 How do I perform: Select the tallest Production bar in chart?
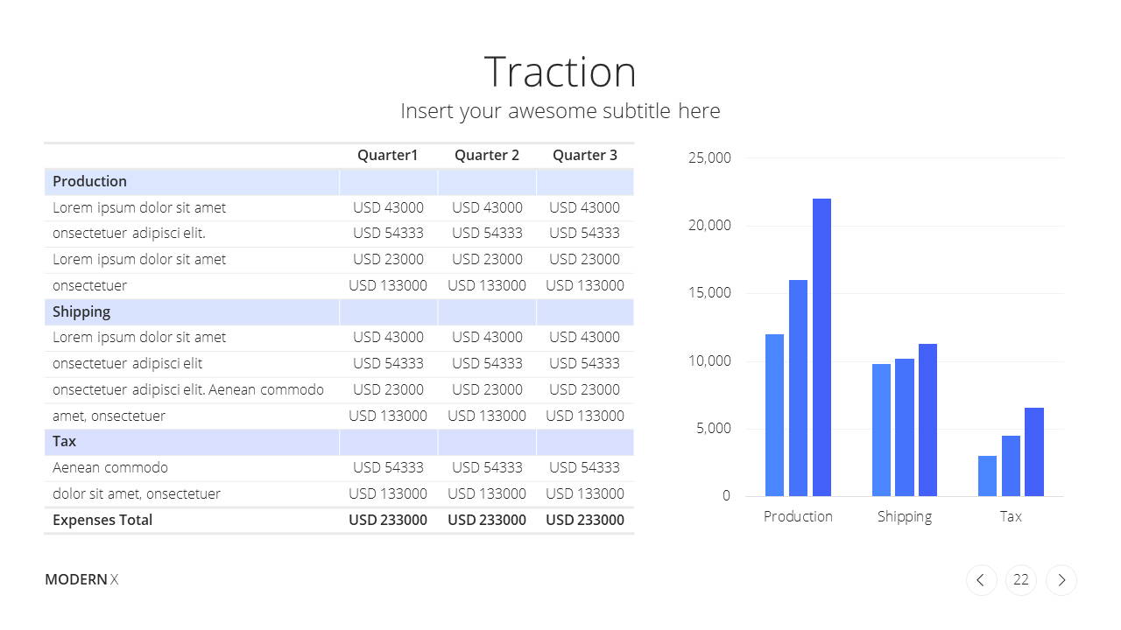click(x=821, y=347)
